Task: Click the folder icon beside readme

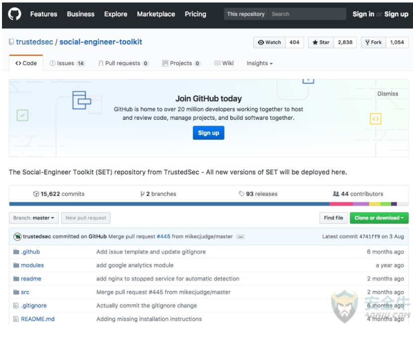Action: [16, 279]
